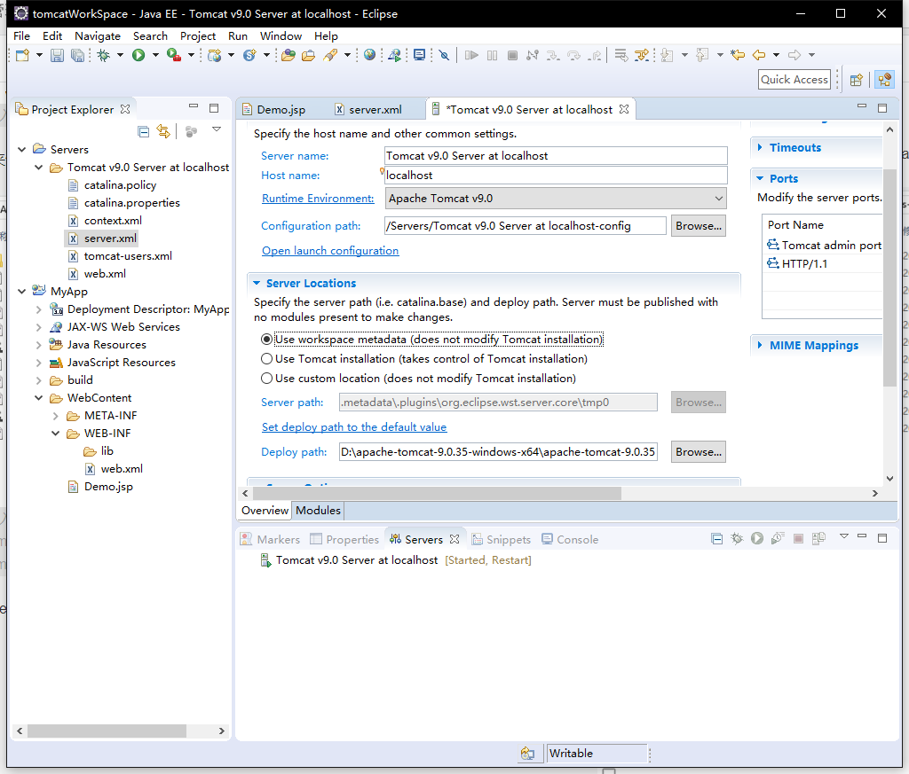Open the Console view tab
Screen dimensions: 909x774
coord(570,540)
